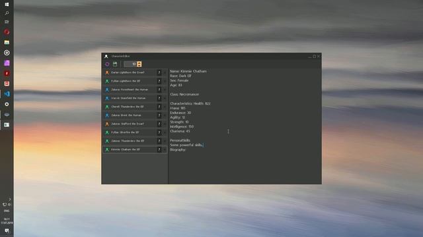Image resolution: width=423 pixels, height=237 pixels.
Task: Click the taskbar search magnifier icon
Action: [x=7, y=13]
